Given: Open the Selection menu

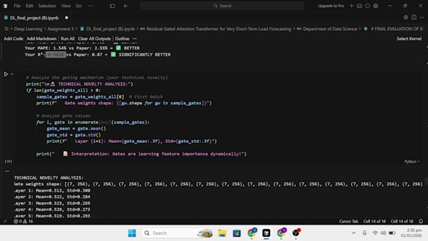Looking at the screenshot, I should tap(47, 6).
